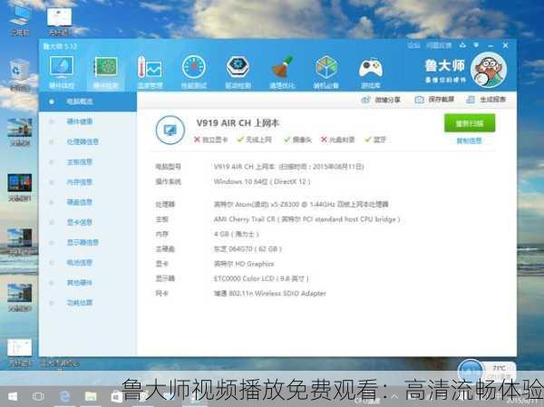Screen dimensions: 544x407
Task: Open the 硬件体检 hardware checkup tool
Action: click(62, 73)
